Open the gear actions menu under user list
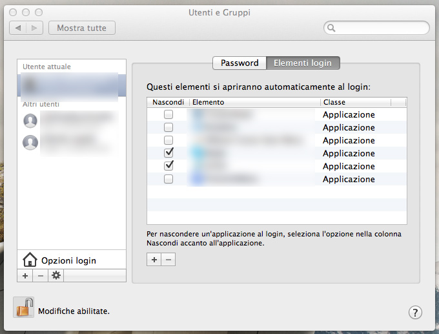 56,276
